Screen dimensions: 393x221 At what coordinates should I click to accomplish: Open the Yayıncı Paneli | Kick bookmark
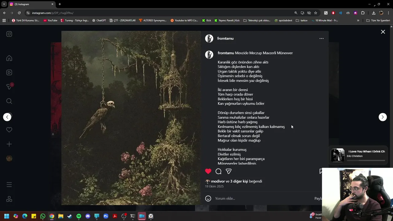coord(227,21)
